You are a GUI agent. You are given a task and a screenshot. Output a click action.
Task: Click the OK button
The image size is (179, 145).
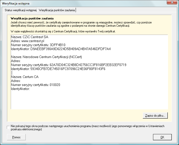coord(162,137)
